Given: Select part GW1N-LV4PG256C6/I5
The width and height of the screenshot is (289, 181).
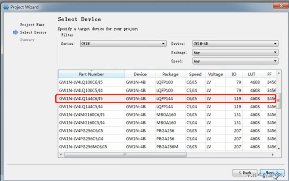Looking at the screenshot, I should (x=167, y=131).
